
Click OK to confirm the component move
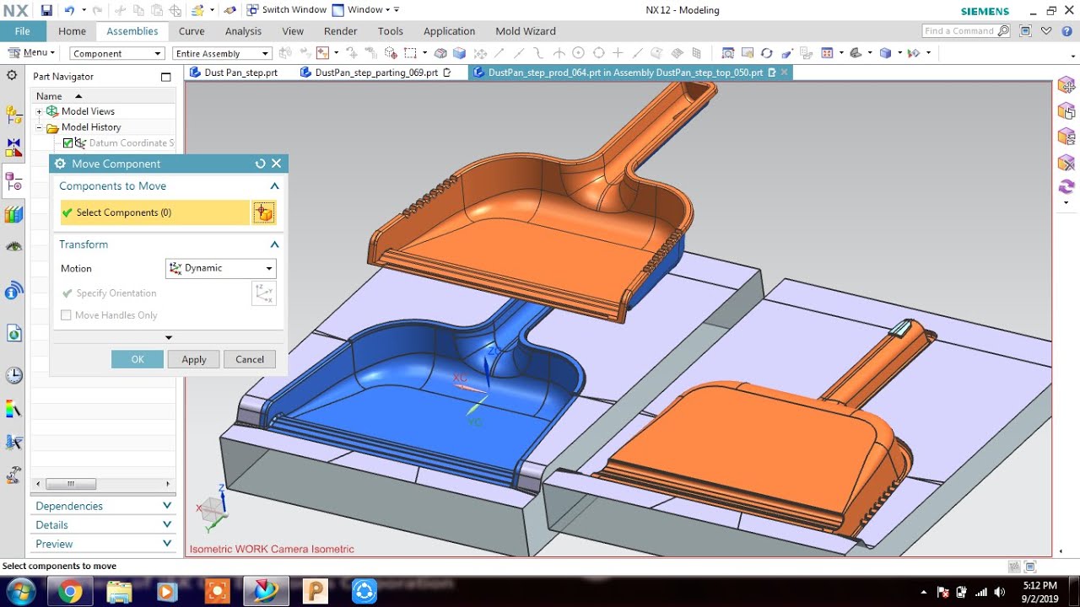coord(137,358)
